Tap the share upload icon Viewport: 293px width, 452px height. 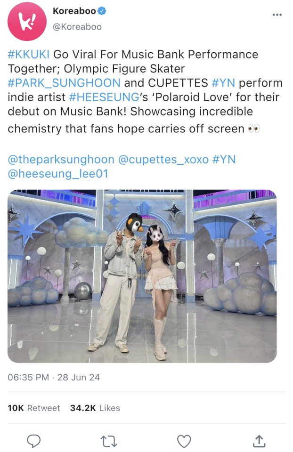click(259, 441)
